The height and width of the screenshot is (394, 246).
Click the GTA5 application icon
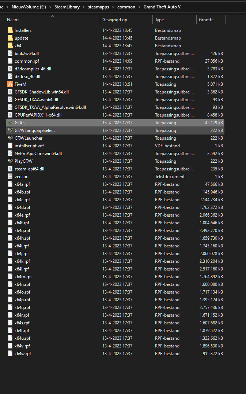tap(10, 123)
